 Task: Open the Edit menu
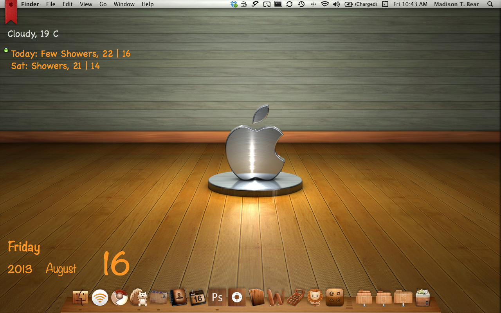click(x=68, y=4)
